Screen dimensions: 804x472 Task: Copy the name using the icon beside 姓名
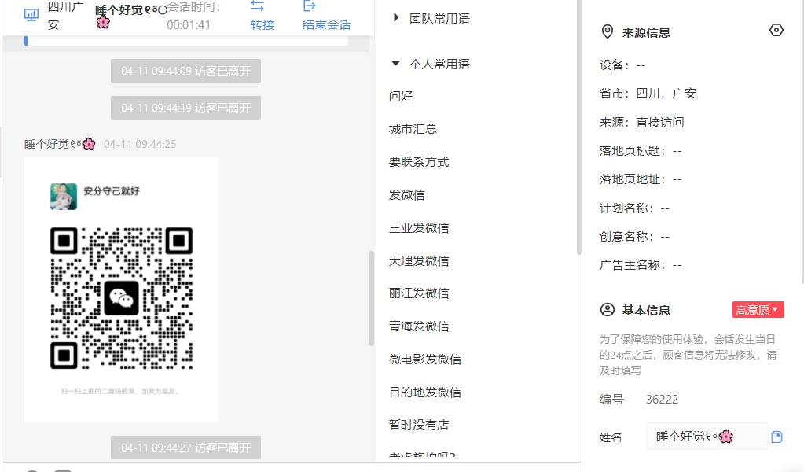[x=776, y=437]
